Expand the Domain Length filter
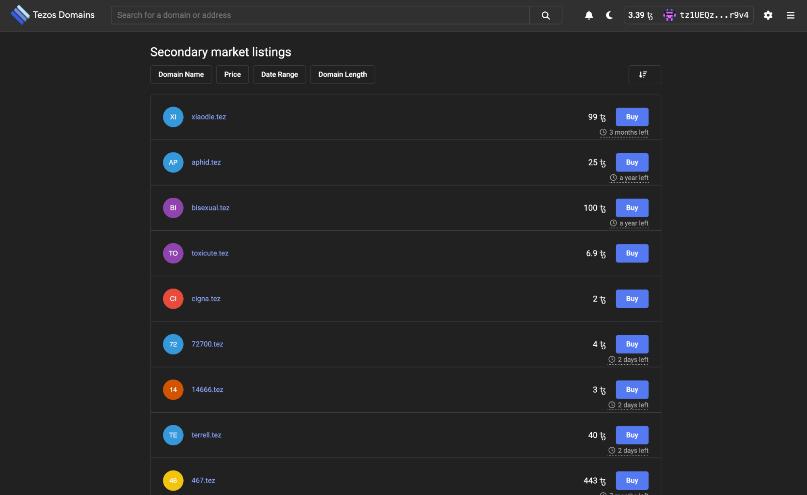807x495 pixels. point(342,75)
